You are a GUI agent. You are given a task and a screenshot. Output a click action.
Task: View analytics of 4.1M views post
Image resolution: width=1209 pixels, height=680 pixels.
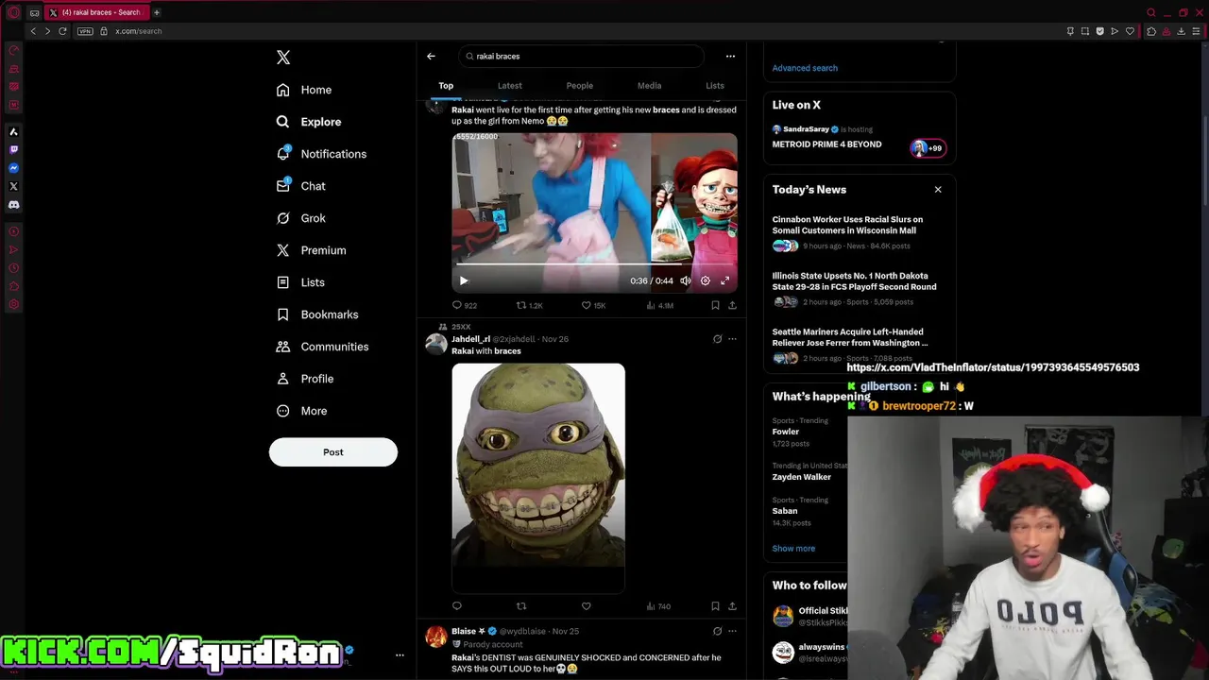pyautogui.click(x=659, y=305)
